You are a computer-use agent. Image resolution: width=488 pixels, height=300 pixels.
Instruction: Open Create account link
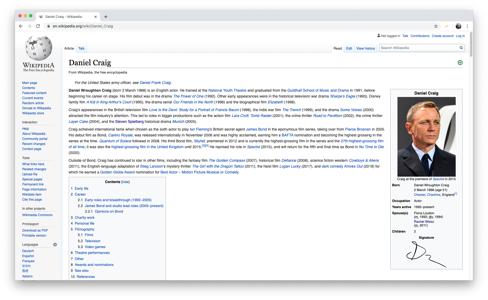click(443, 36)
